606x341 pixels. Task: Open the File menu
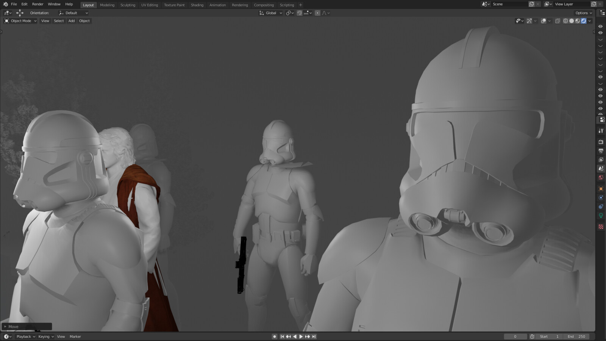point(14,4)
